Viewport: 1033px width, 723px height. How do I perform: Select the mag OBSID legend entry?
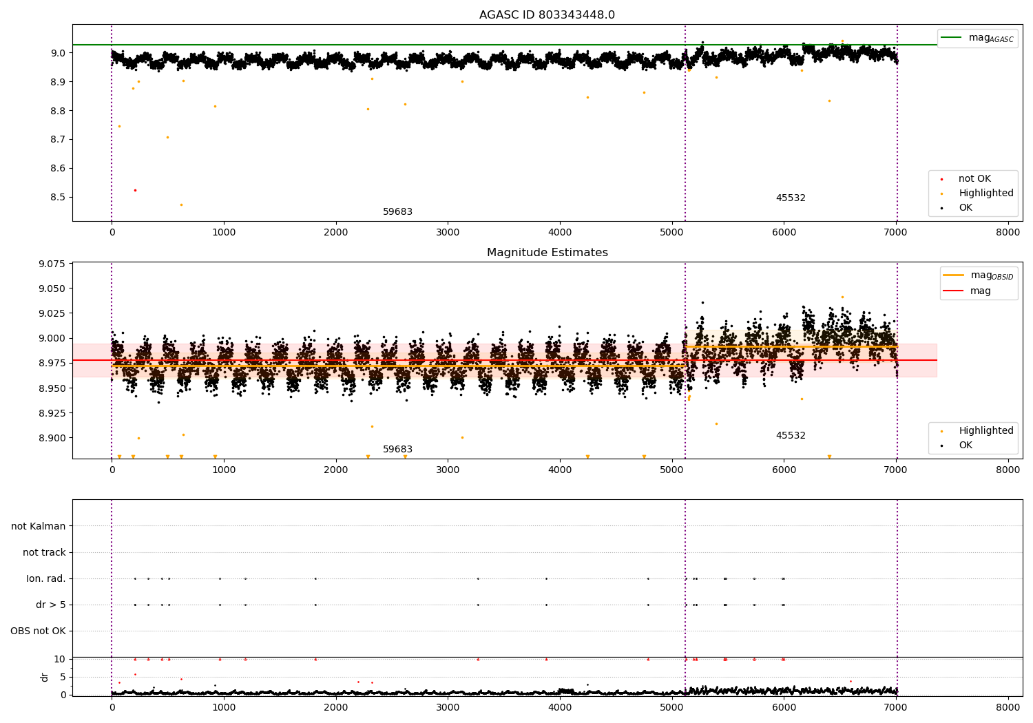click(979, 275)
